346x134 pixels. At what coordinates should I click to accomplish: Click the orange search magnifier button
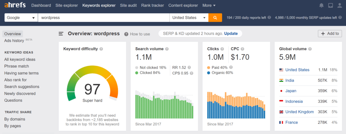click(215, 18)
